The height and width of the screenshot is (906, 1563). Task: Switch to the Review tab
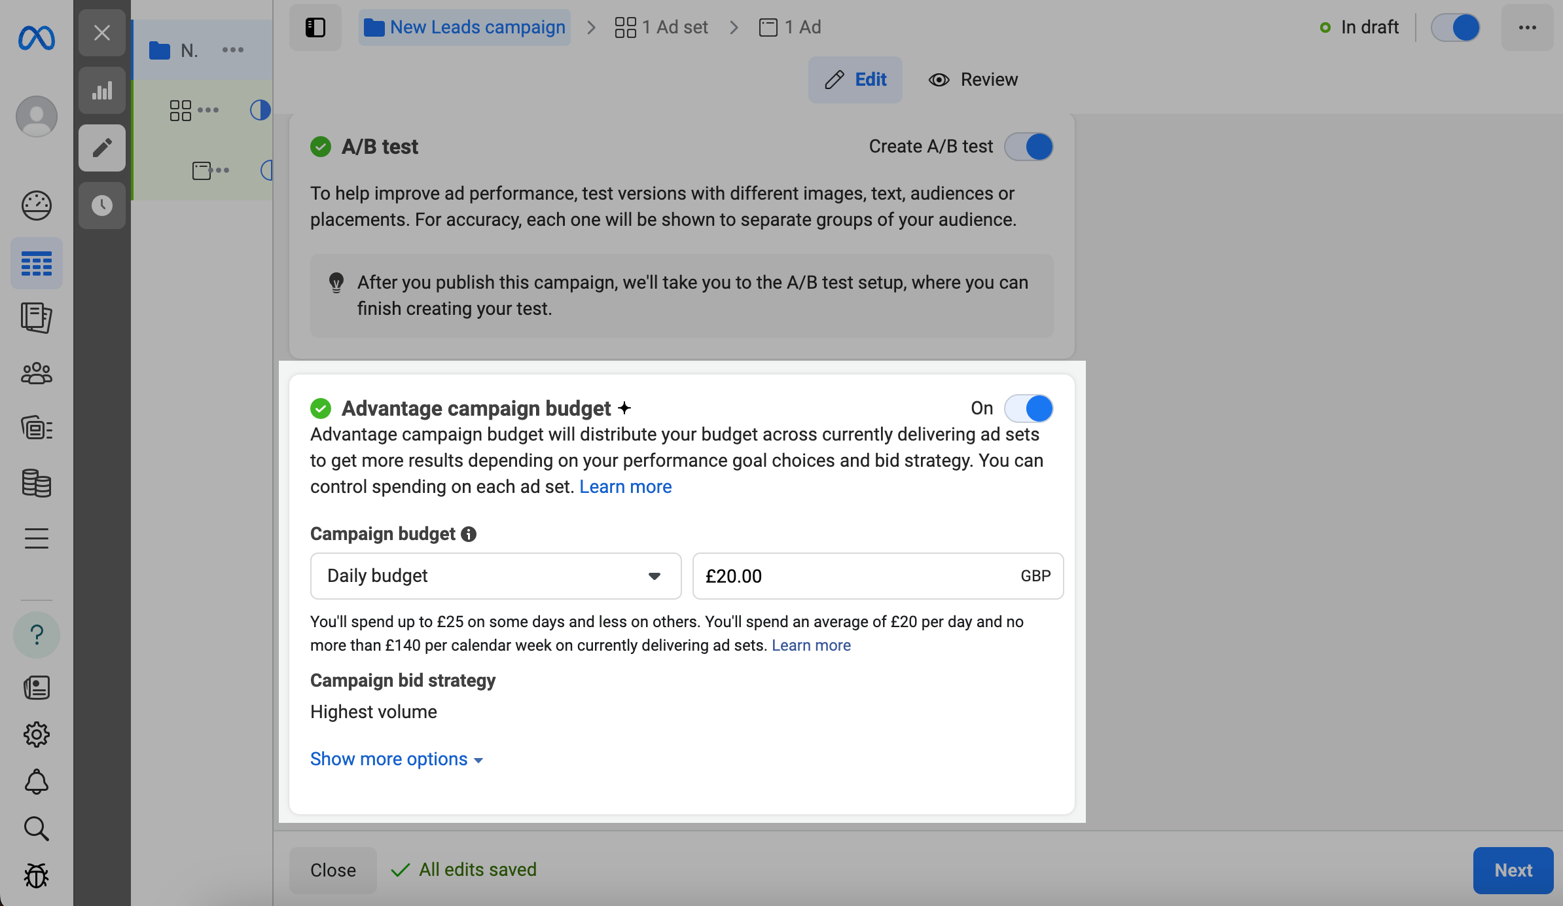point(973,80)
